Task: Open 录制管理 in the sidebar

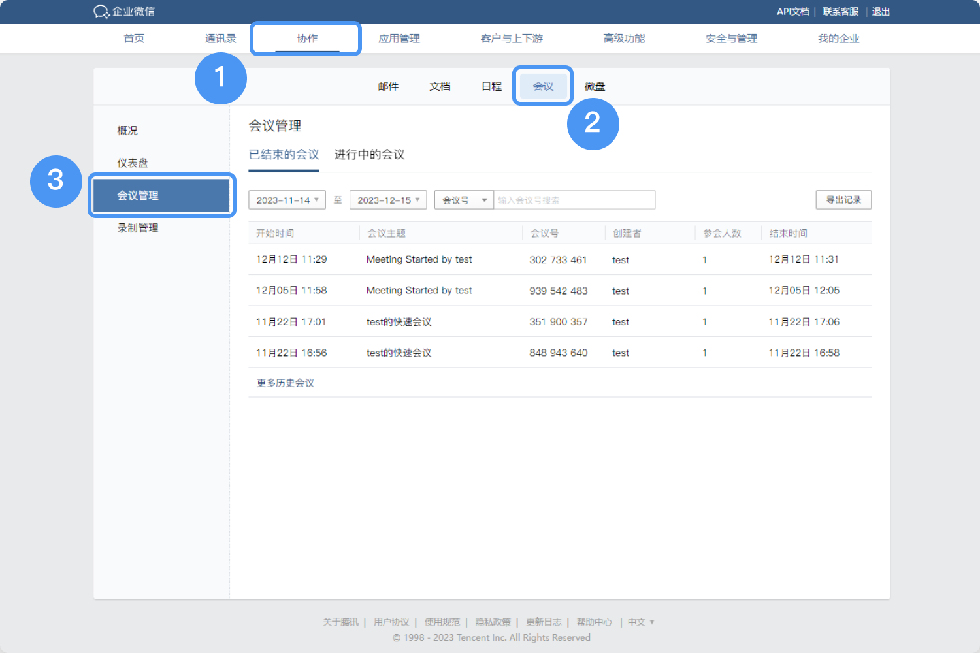Action: (x=138, y=228)
